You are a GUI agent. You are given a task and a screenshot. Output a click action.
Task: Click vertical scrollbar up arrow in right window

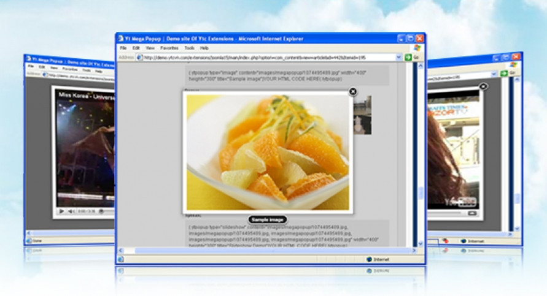(517, 80)
